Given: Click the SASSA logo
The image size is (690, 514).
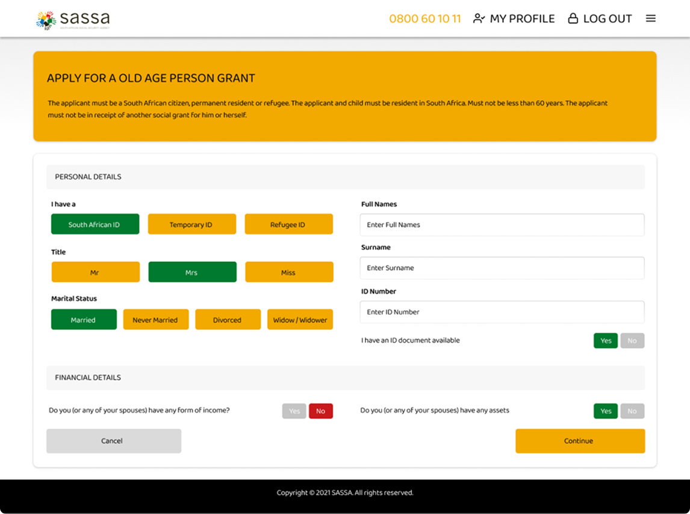Looking at the screenshot, I should pos(73,19).
